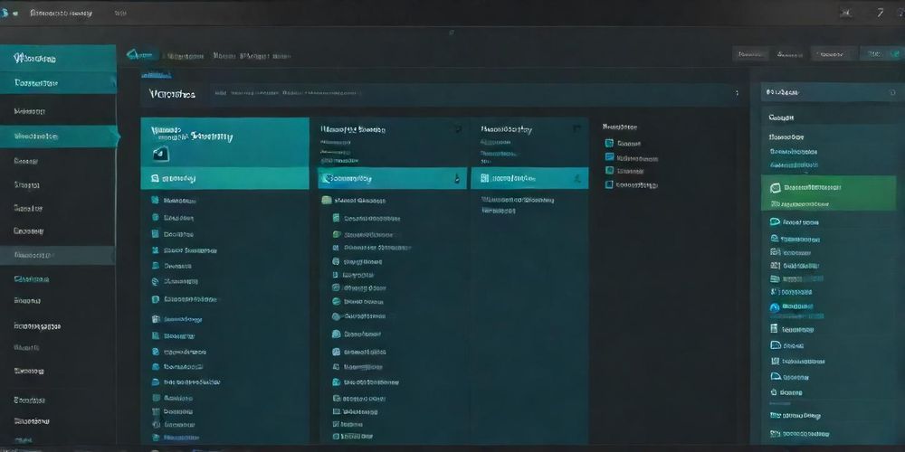Select the sidebar item with the pointed arrow edge
The width and height of the screenshot is (905, 452).
pos(60,137)
